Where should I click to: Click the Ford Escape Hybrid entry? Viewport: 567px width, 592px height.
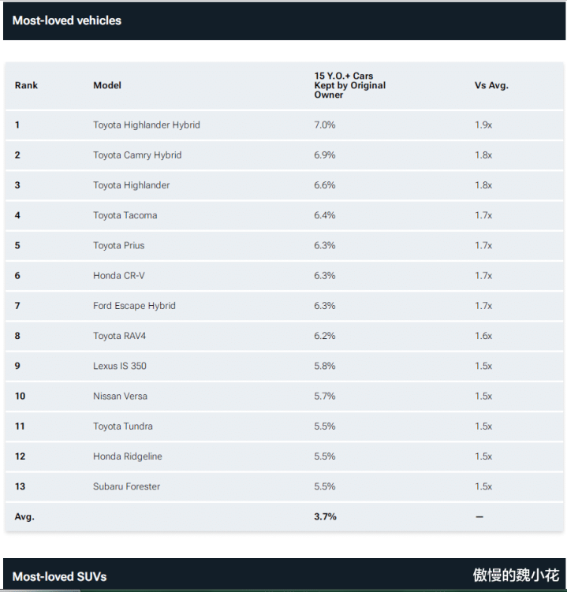134,306
